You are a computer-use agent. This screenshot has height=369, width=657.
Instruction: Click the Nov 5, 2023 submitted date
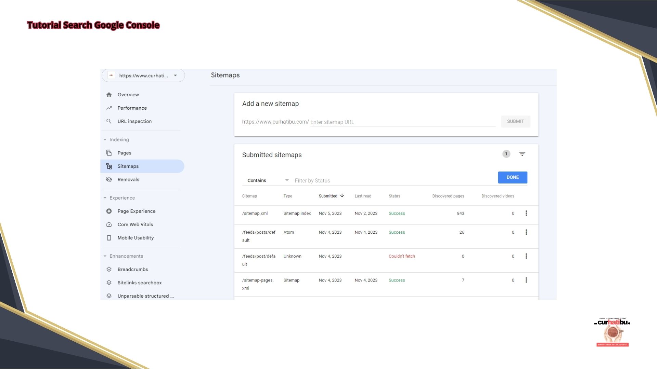coord(330,213)
